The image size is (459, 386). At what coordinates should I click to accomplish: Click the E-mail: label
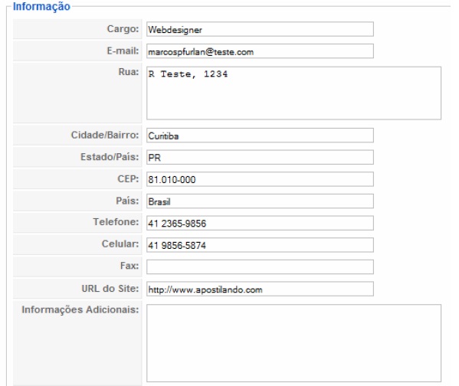click(x=123, y=51)
